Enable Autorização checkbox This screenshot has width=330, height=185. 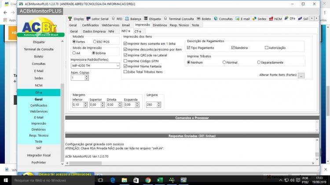pyautogui.click(x=267, y=48)
